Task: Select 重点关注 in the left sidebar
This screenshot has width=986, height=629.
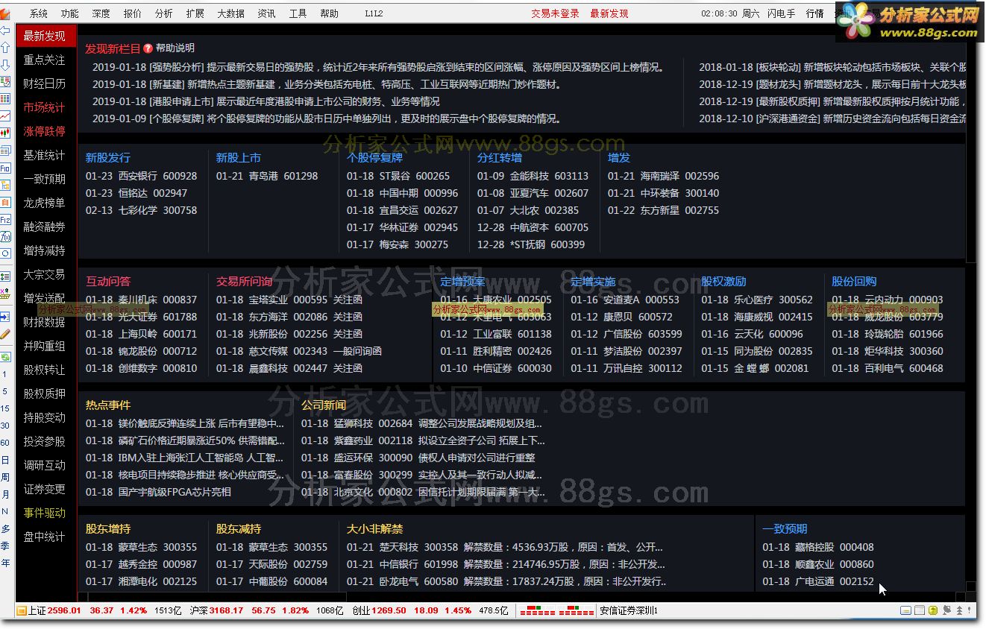Action: (x=44, y=60)
